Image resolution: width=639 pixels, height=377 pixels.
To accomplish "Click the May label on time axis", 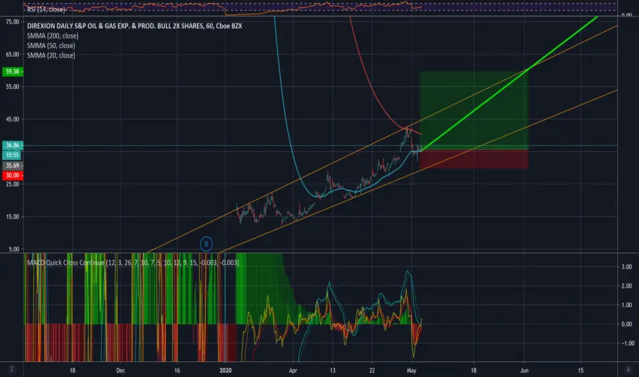I will [x=411, y=370].
